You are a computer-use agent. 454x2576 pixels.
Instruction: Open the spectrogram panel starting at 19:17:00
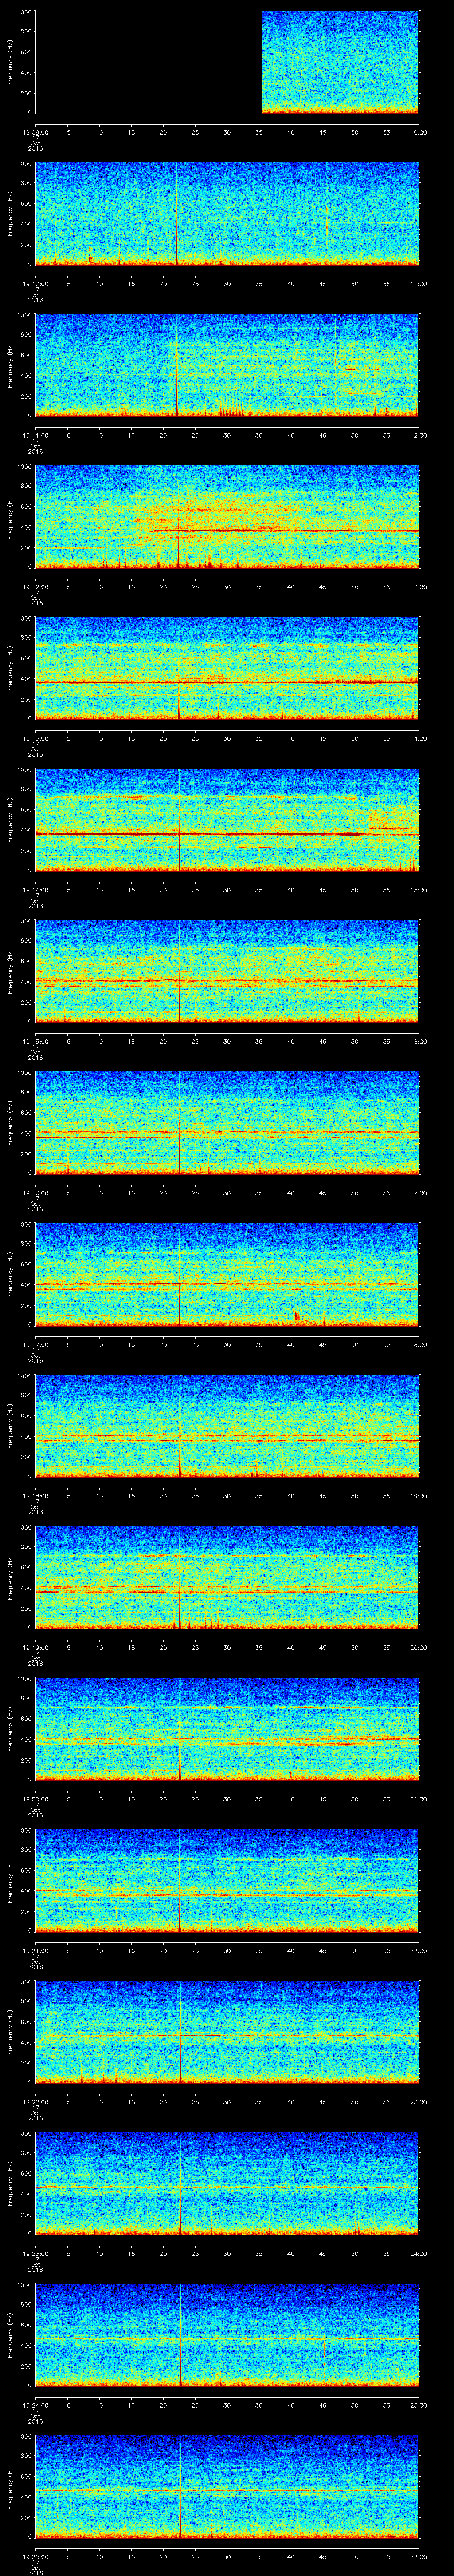tap(227, 1275)
